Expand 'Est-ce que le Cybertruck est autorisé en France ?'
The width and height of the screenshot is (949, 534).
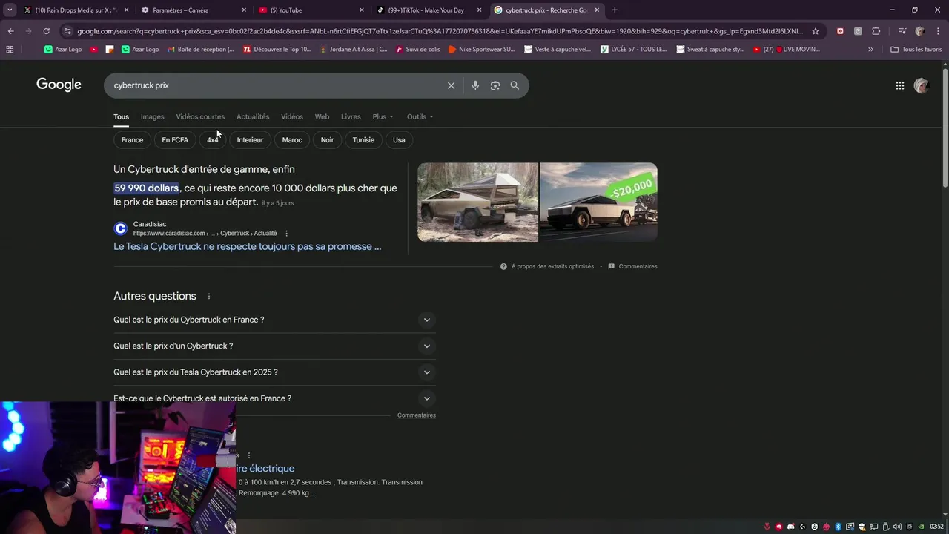pyautogui.click(x=274, y=398)
